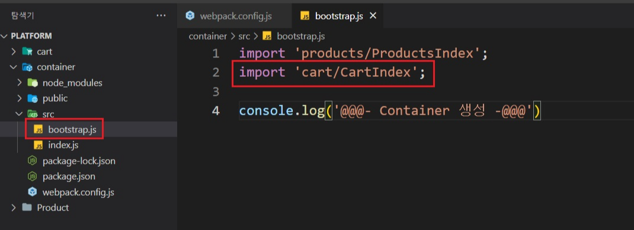The height and width of the screenshot is (230, 634).
Task: Click the JS icon beside bootstrap.js in tree
Action: pyautogui.click(x=39, y=130)
